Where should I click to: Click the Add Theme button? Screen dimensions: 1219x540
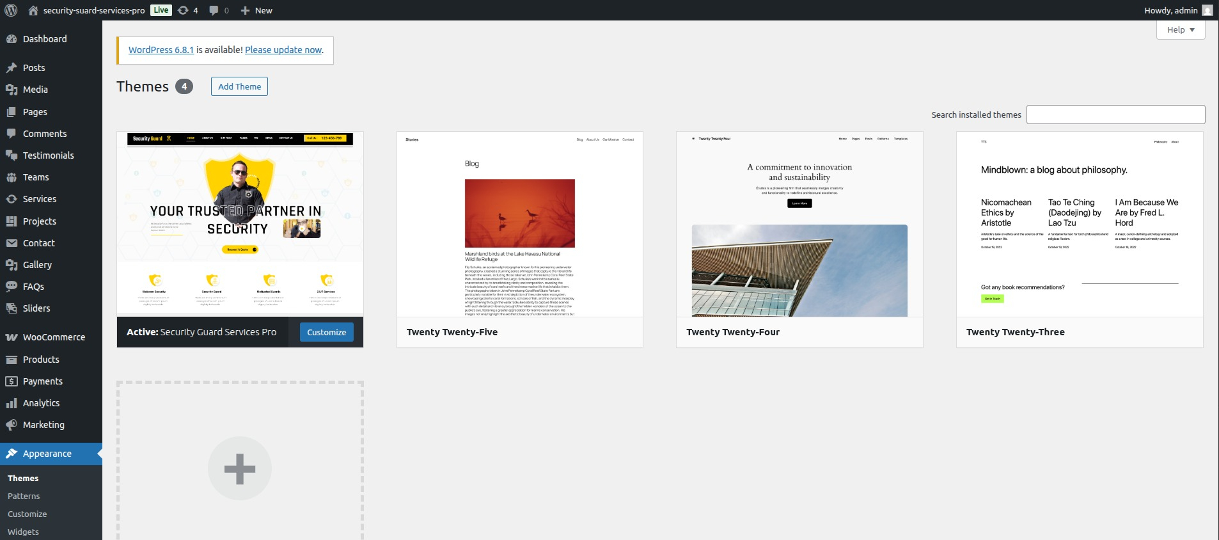[239, 86]
